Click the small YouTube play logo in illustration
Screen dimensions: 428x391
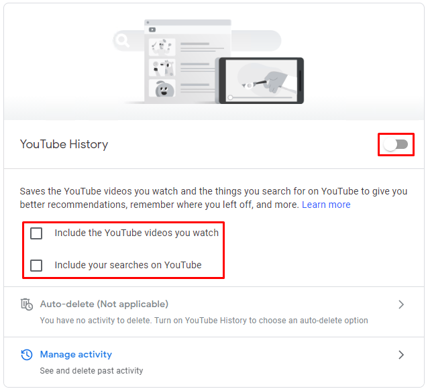[152, 30]
